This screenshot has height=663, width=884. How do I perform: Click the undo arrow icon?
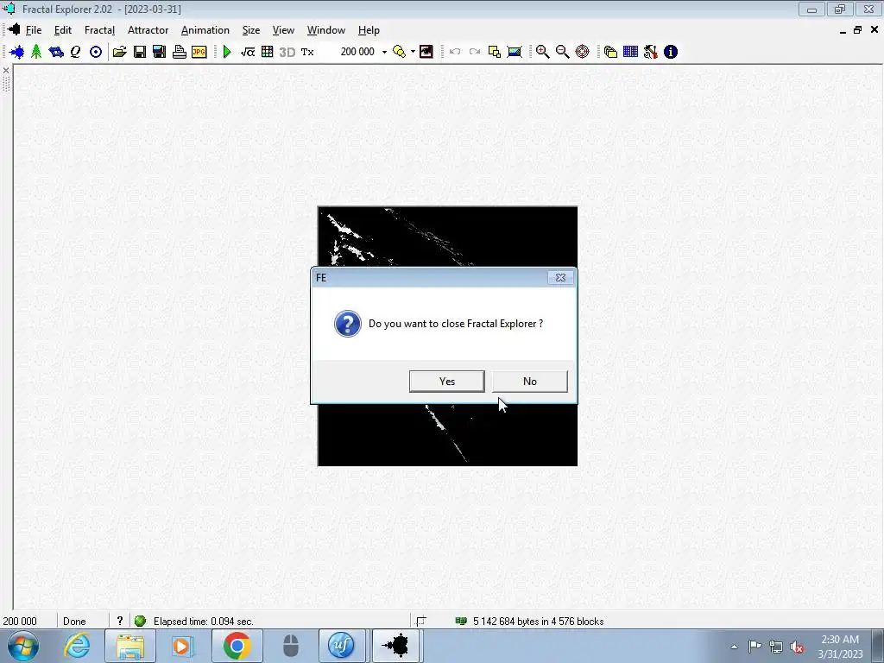pyautogui.click(x=455, y=52)
